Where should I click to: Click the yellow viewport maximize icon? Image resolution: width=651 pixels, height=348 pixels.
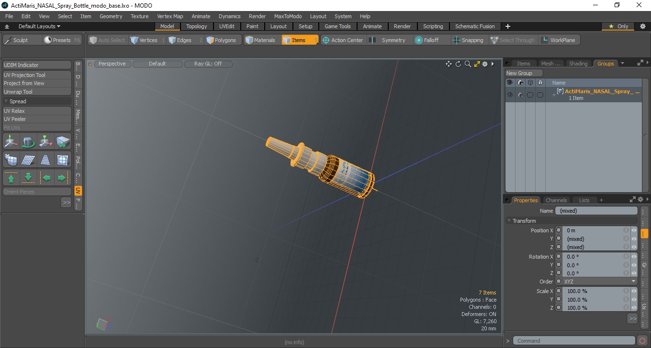tap(477, 64)
